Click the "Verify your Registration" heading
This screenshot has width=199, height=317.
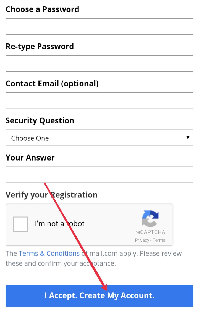(51, 195)
